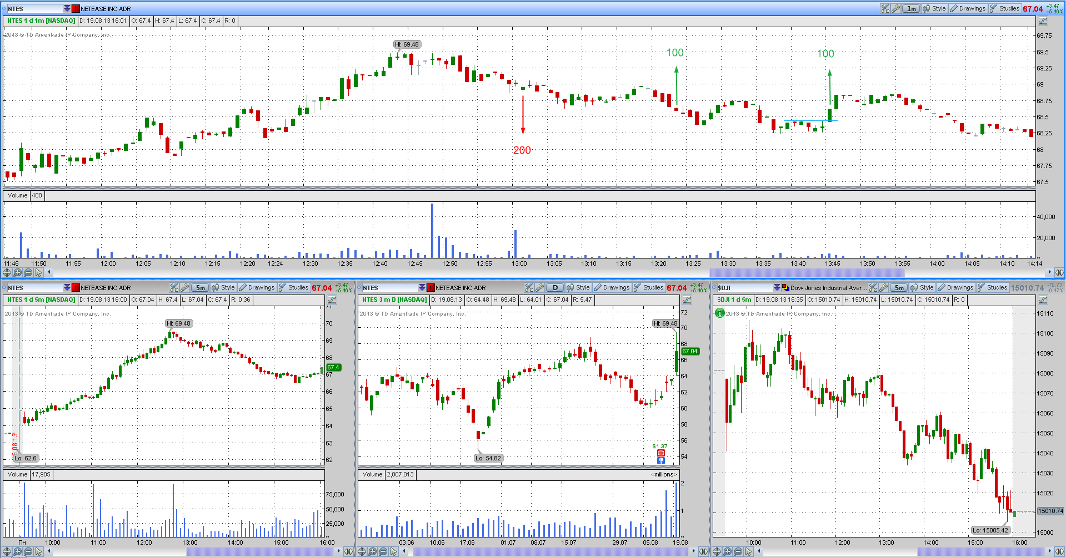1066x558 pixels.
Task: Select pan crosshair tool under NTES 5m chart
Action: click(7, 551)
